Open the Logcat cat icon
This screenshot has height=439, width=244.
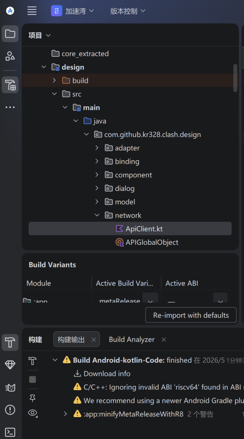pos(10,388)
